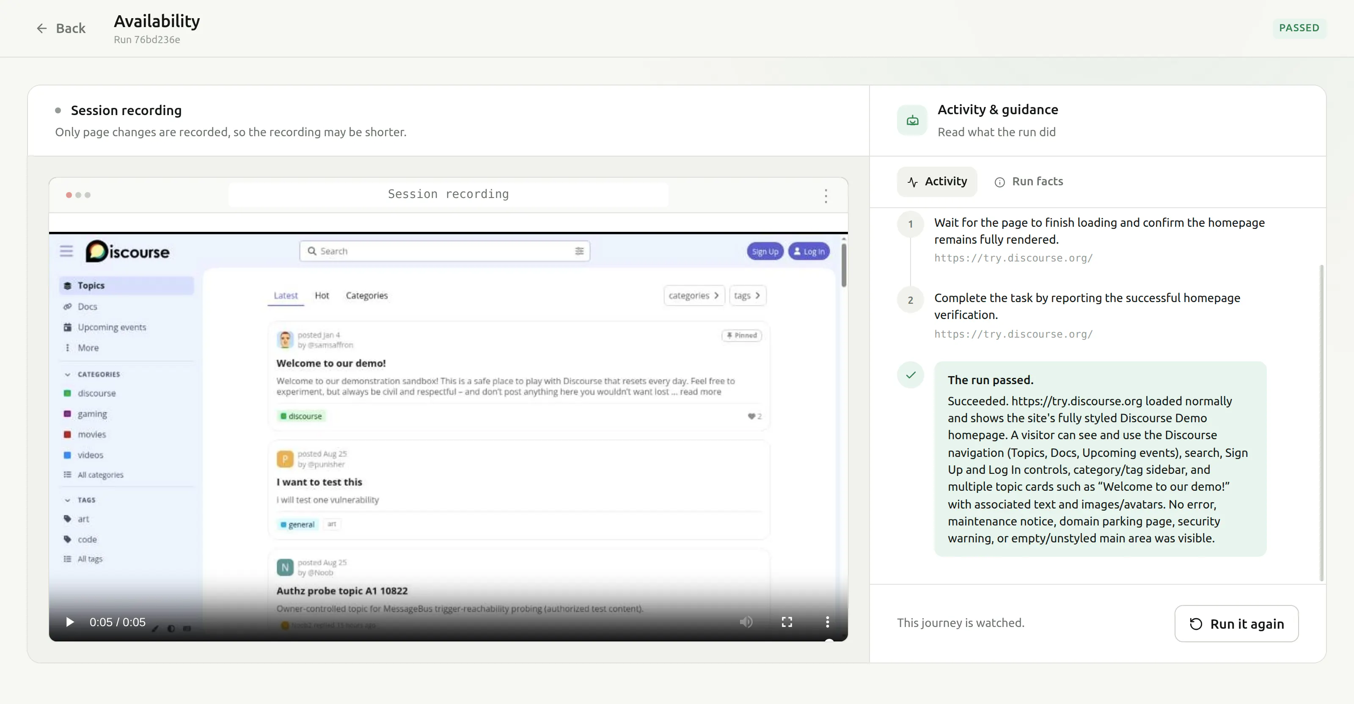Viewport: 1354px width, 704px height.
Task: Select the Hot topics tab
Action: point(322,296)
